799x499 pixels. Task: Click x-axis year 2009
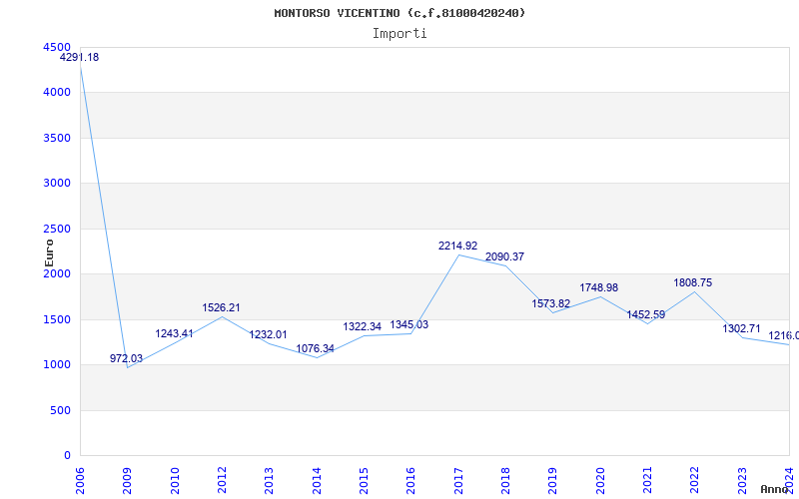(x=128, y=481)
